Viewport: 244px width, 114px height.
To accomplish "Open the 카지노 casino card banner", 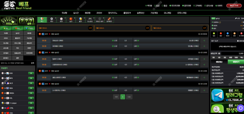I will point(9,21).
